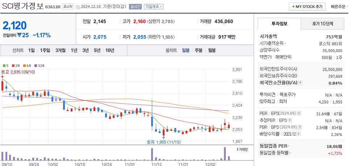The width and height of the screenshot is (349, 166).
Task: Click the 고가 value 2,160
Action: (139, 22)
